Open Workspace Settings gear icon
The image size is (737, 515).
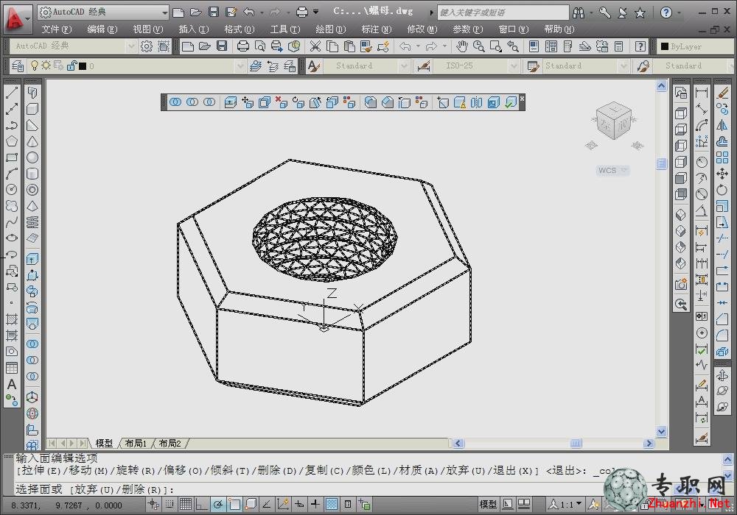147,46
